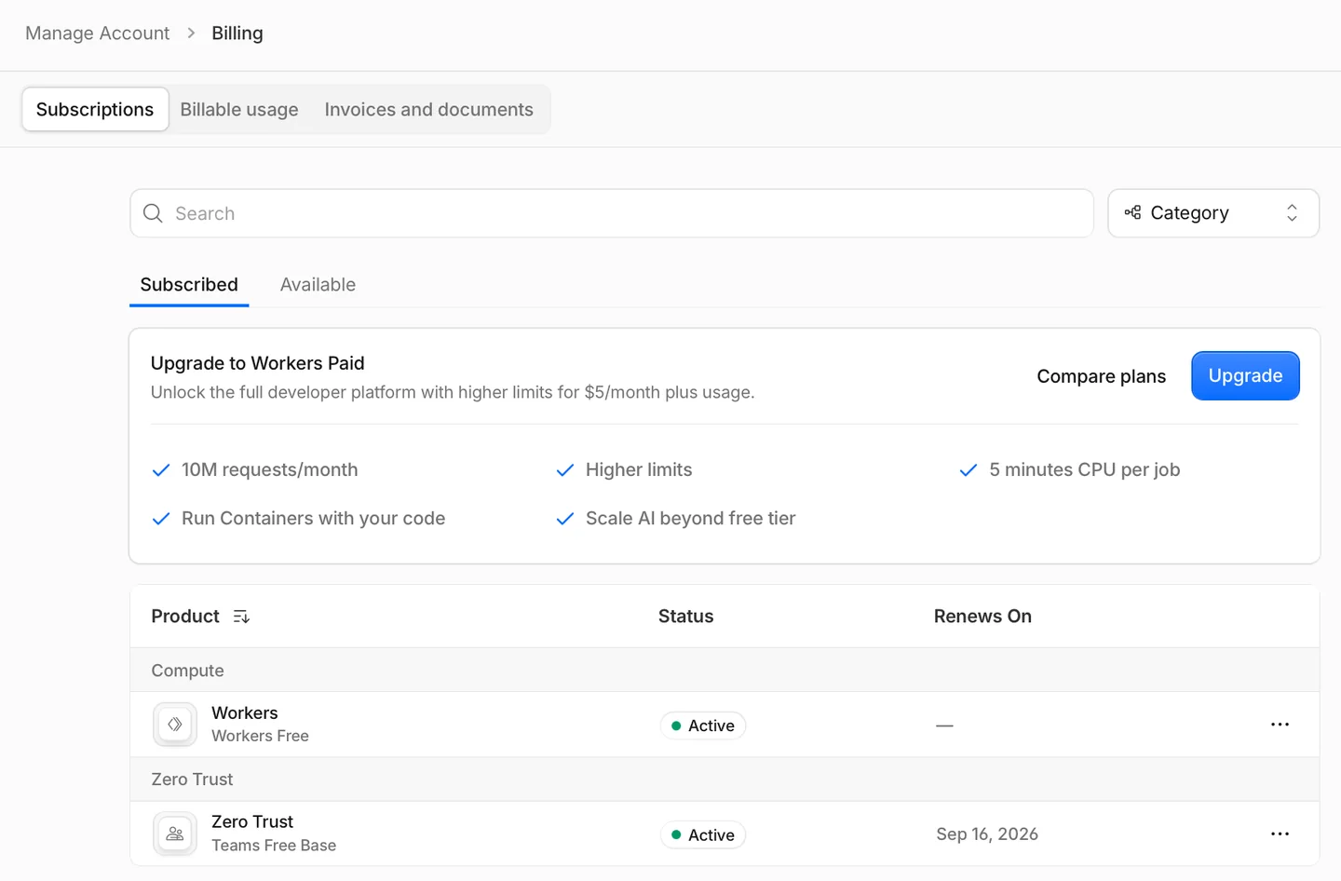Click the Billing breadcrumb
The width and height of the screenshot is (1341, 881).
(237, 33)
